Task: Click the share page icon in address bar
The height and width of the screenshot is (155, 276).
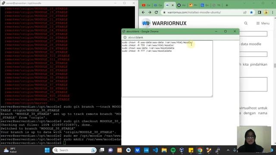Action: pos(245,12)
